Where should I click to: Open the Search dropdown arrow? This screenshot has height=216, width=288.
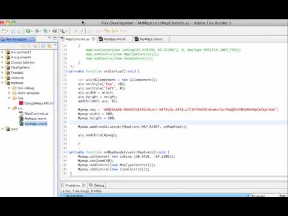(66, 31)
